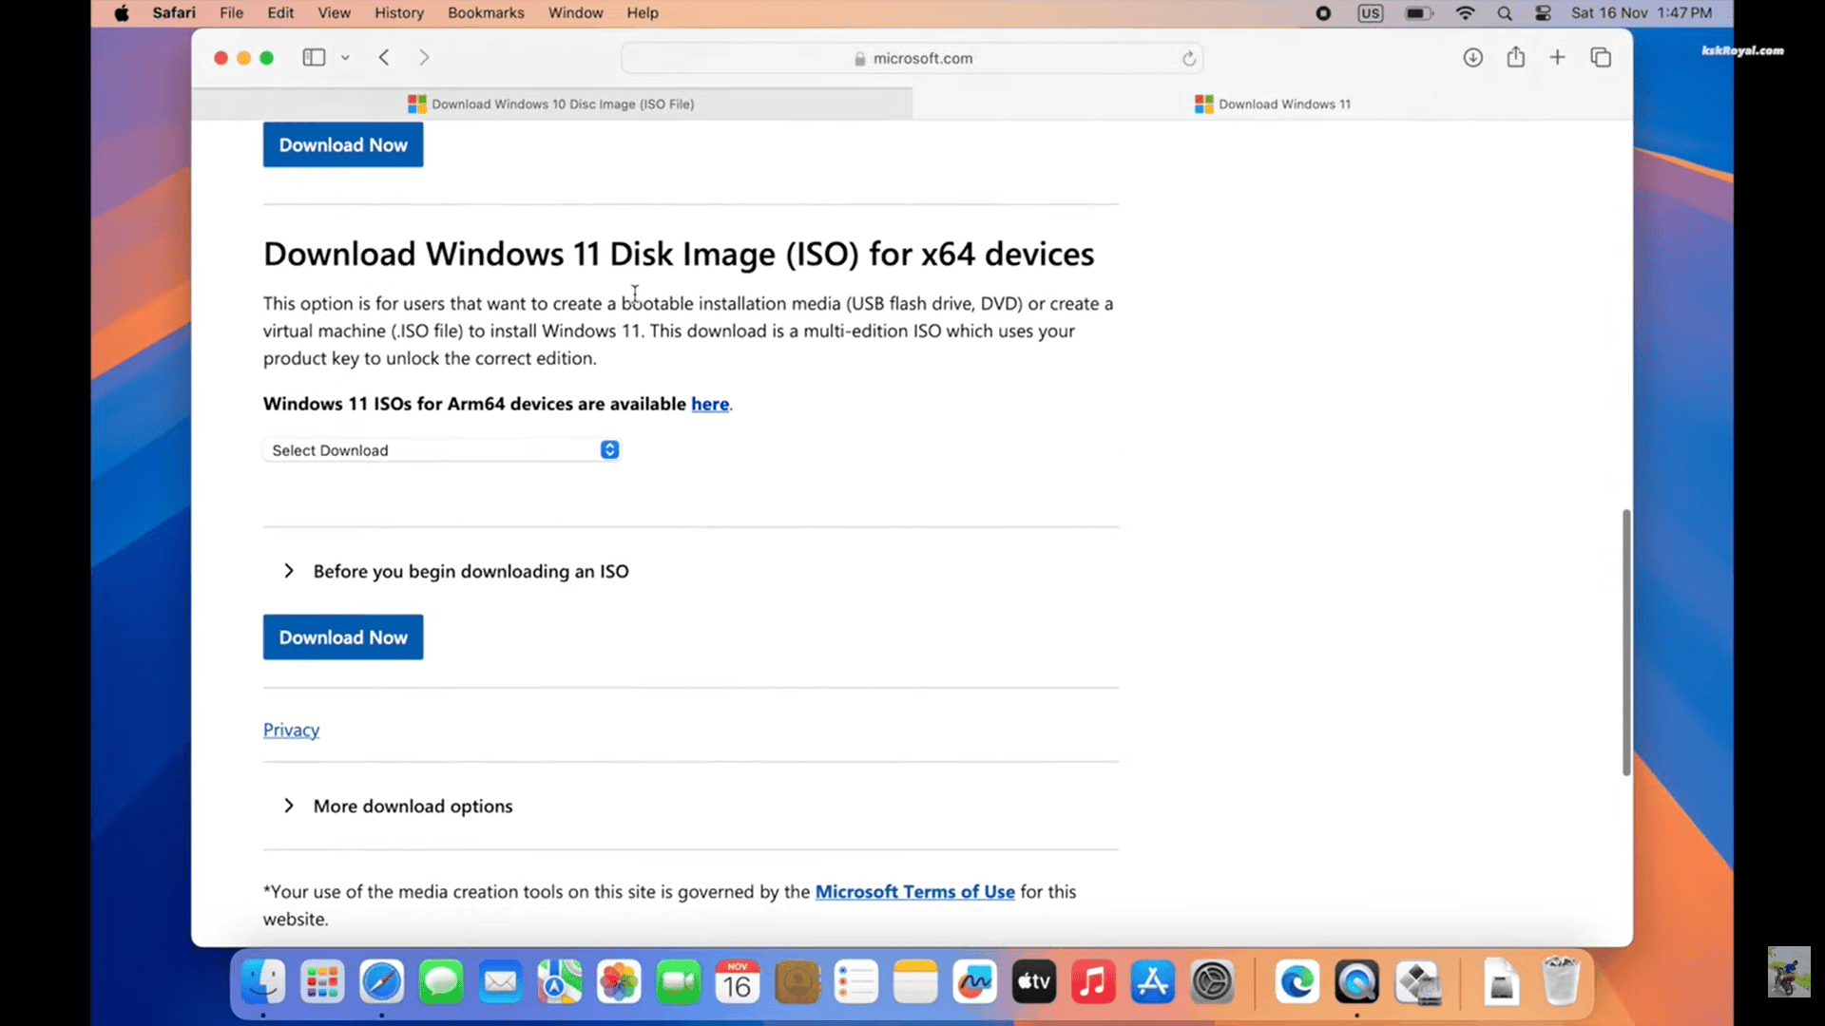This screenshot has width=1825, height=1026.
Task: Open Photos from the dock
Action: tap(619, 982)
